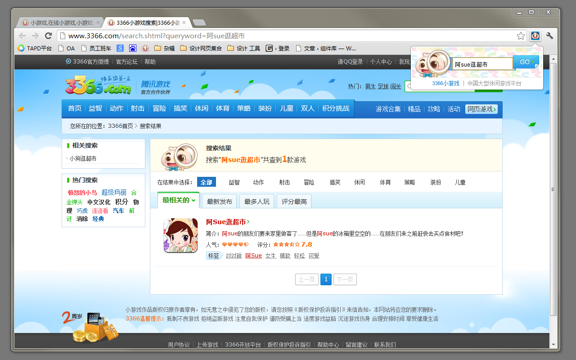The width and height of the screenshot is (576, 360).
Task: Click page number 1
Action: (326, 279)
